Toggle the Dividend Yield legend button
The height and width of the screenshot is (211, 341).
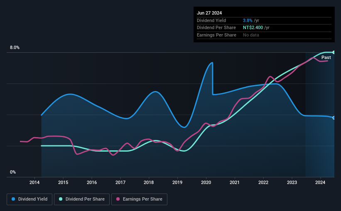pyautogui.click(x=29, y=199)
